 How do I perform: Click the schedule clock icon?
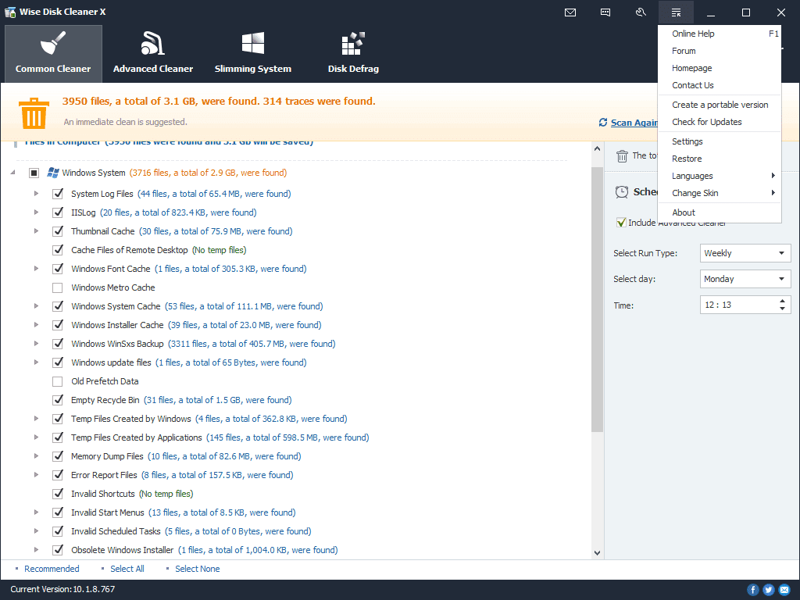coord(621,192)
